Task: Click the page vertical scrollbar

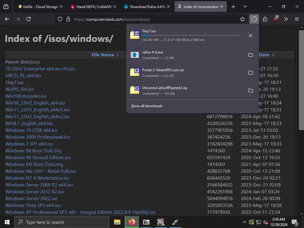Action: point(301,80)
